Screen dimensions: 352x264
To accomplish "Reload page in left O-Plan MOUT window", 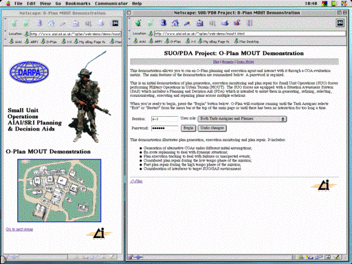I will [x=39, y=23].
